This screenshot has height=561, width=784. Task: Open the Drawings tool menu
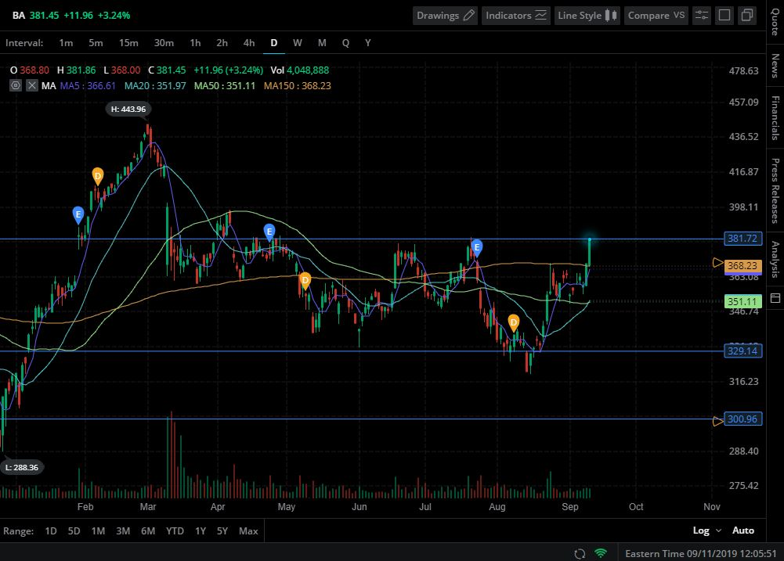pyautogui.click(x=445, y=16)
